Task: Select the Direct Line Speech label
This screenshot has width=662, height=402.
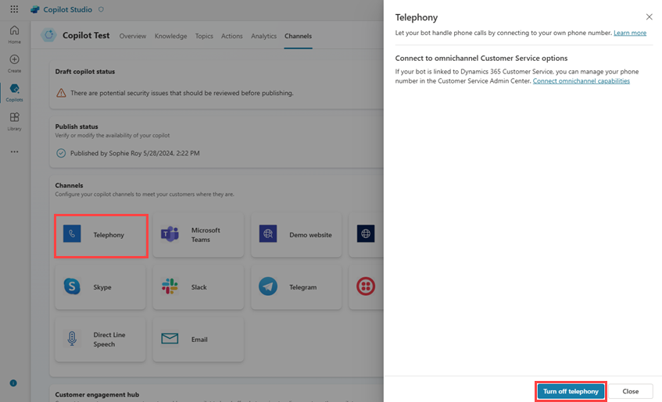Action: pos(109,340)
